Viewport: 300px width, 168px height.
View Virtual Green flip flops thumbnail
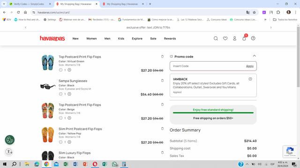coord(48,63)
